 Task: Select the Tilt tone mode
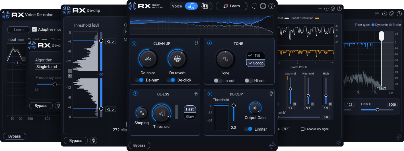(255, 56)
